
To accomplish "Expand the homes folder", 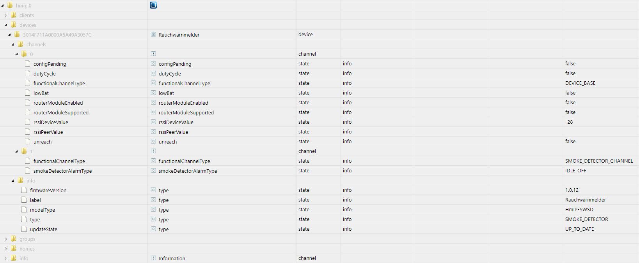I will [6, 249].
